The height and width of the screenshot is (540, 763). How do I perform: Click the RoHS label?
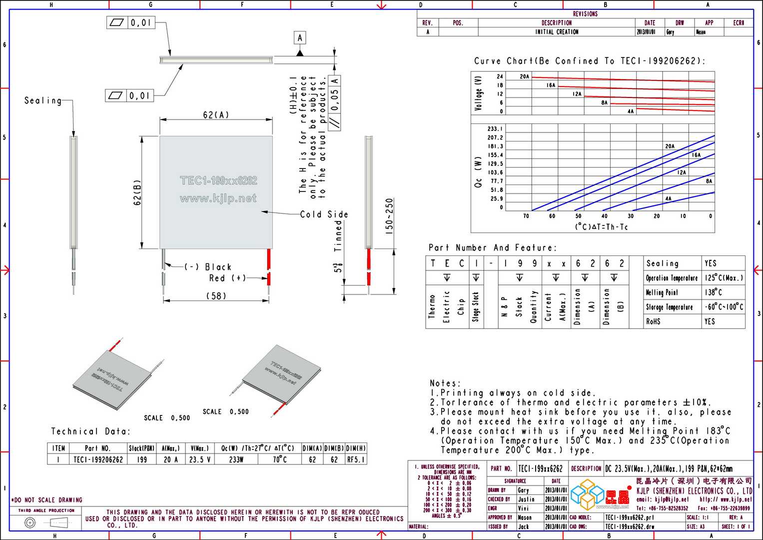pyautogui.click(x=653, y=321)
